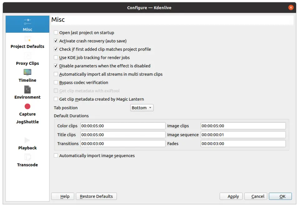Enable Bypass codec verification
The width and height of the screenshot is (299, 207).
pyautogui.click(x=56, y=82)
